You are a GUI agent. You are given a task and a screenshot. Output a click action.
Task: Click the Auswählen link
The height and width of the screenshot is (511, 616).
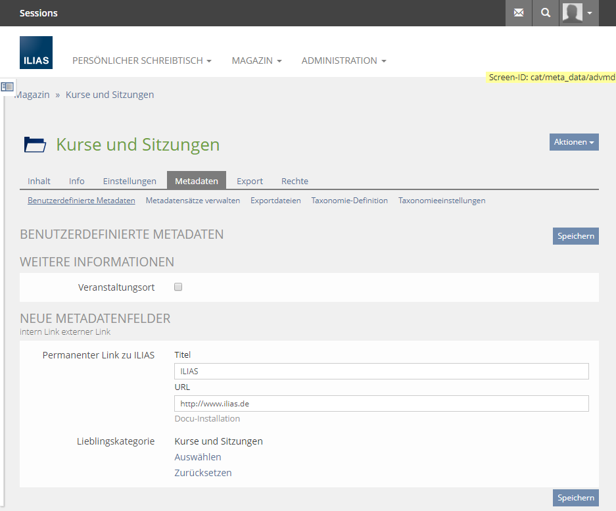click(x=198, y=457)
